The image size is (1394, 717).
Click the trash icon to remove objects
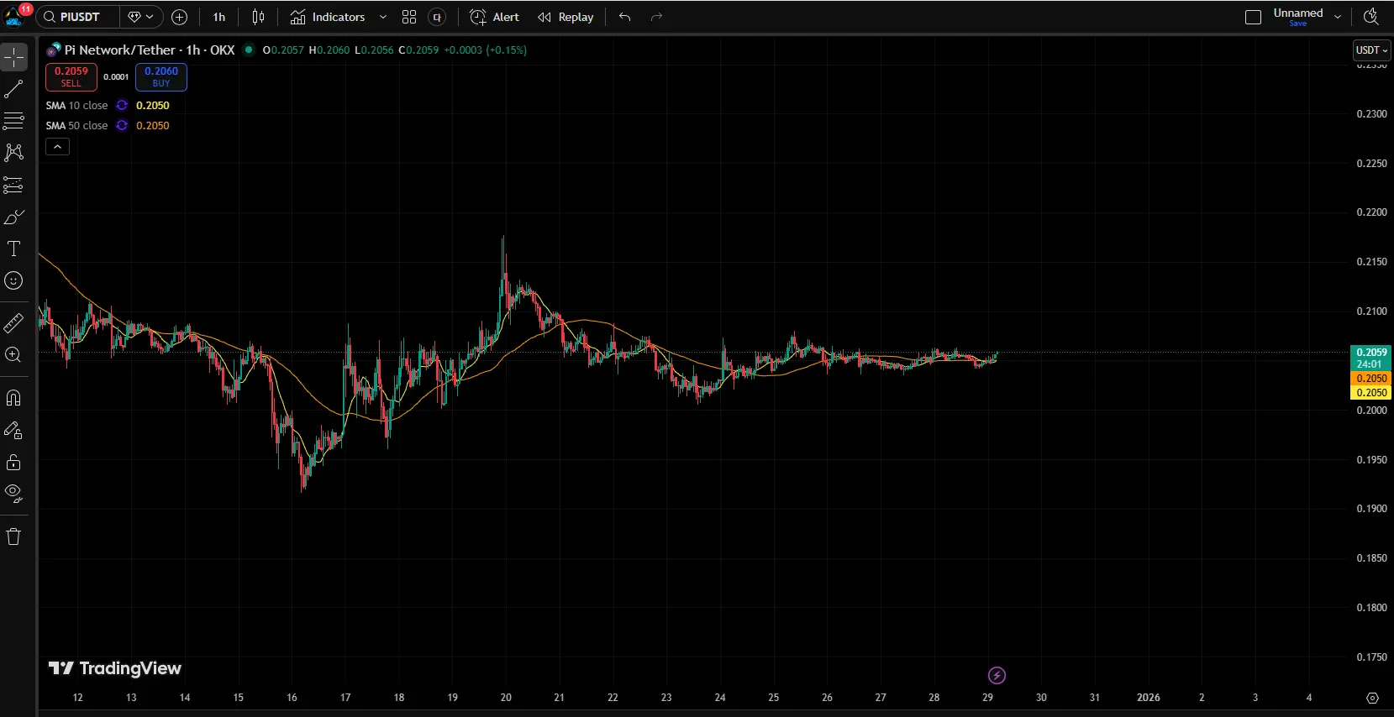tap(14, 536)
